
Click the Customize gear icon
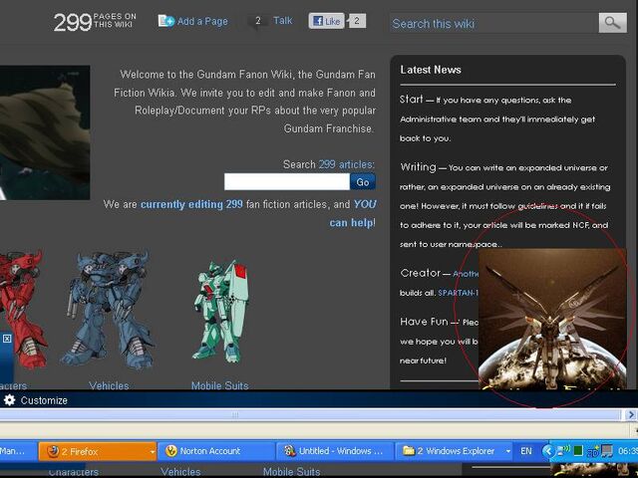9,400
